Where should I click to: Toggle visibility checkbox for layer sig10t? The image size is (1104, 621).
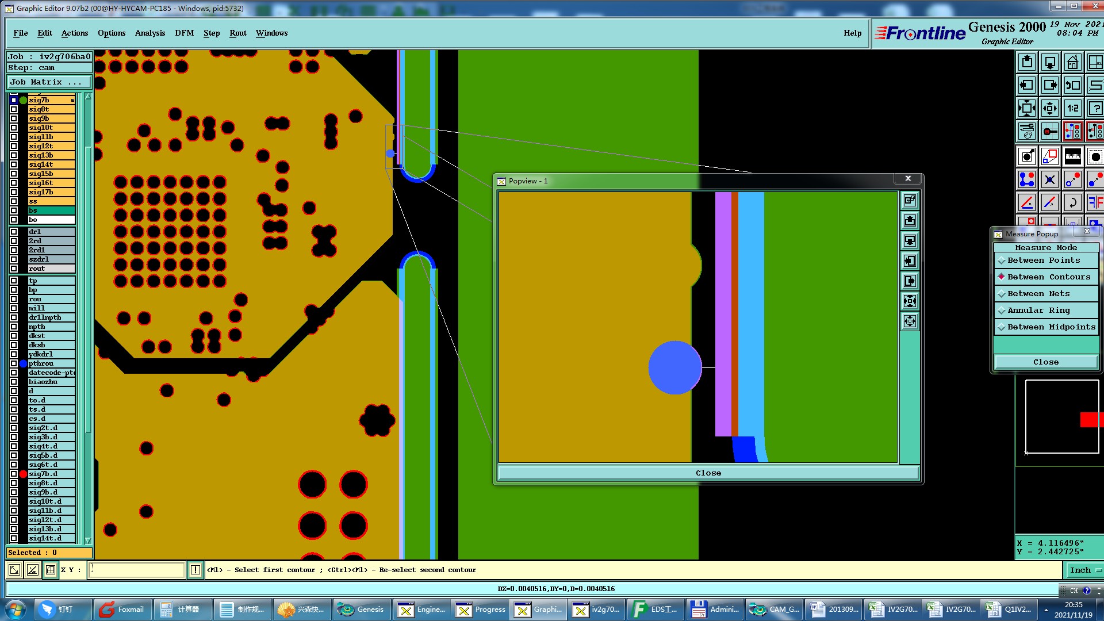tap(14, 128)
